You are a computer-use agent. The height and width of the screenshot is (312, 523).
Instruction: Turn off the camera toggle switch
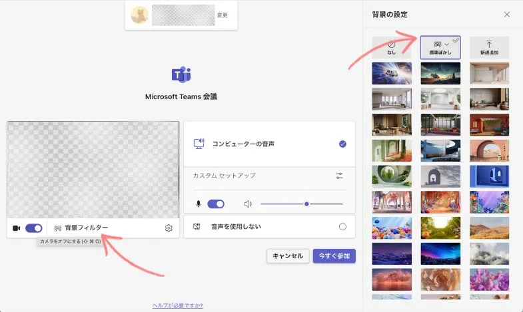click(x=34, y=228)
